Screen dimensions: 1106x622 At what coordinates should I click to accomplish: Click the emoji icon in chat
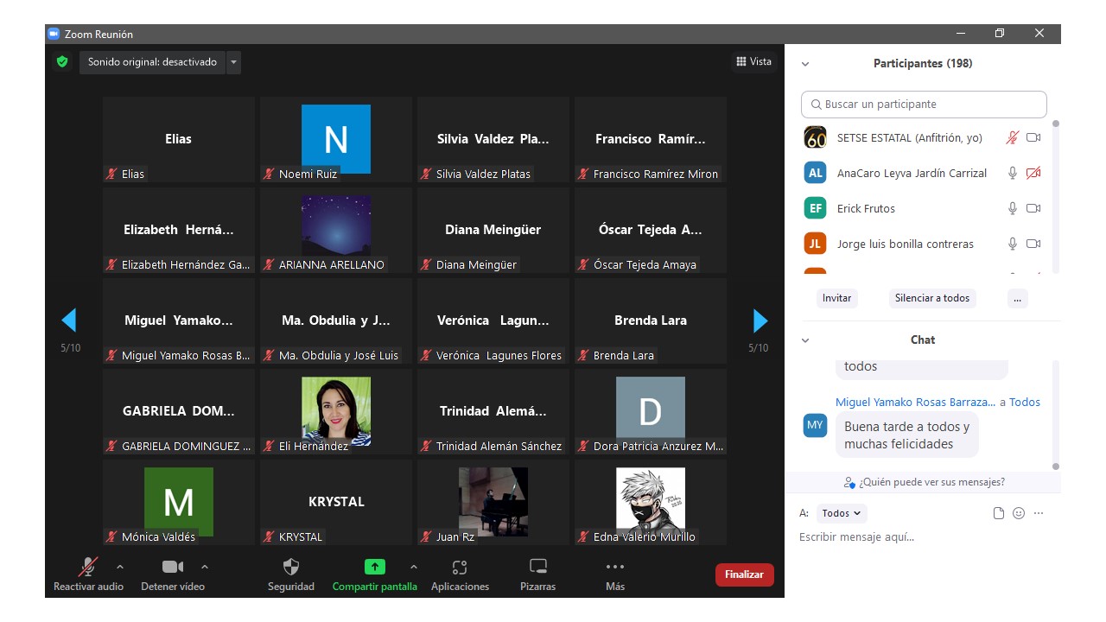1019,513
